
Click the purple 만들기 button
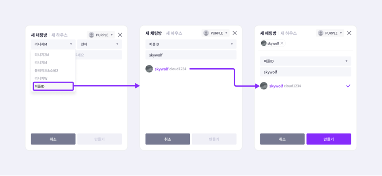point(329,139)
